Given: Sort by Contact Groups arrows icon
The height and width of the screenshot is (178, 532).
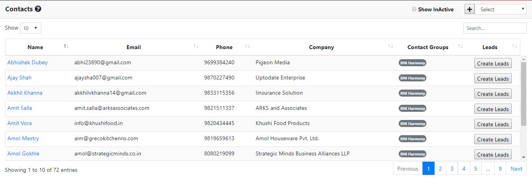Looking at the screenshot, I should pos(460,47).
